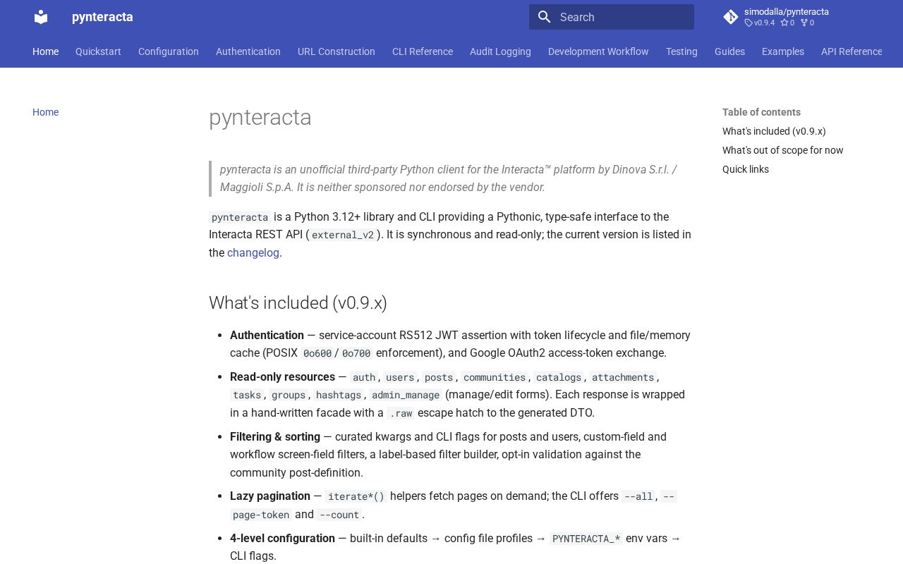Click the .raw code snippet
The width and height of the screenshot is (903, 564).
401,413
